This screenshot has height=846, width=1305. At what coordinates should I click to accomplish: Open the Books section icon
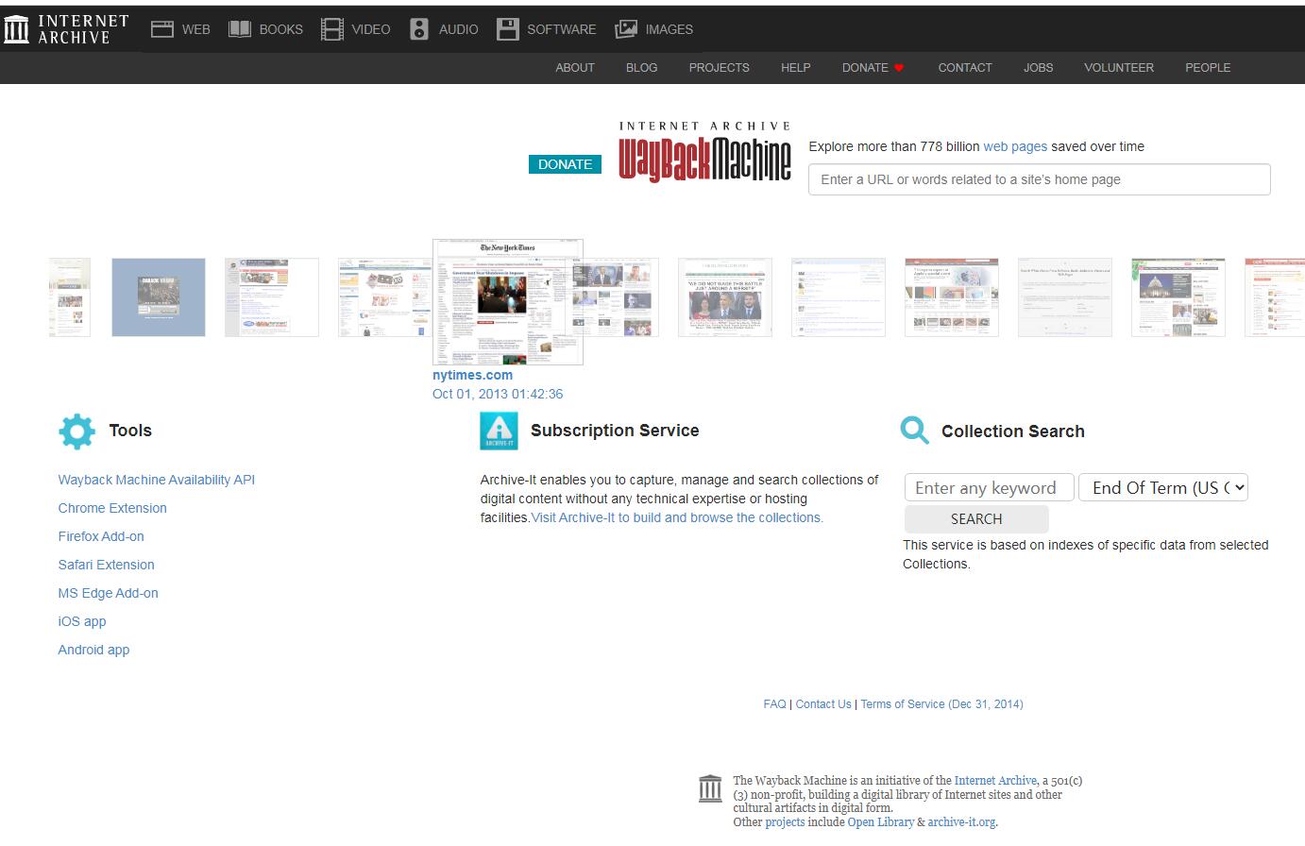(240, 29)
